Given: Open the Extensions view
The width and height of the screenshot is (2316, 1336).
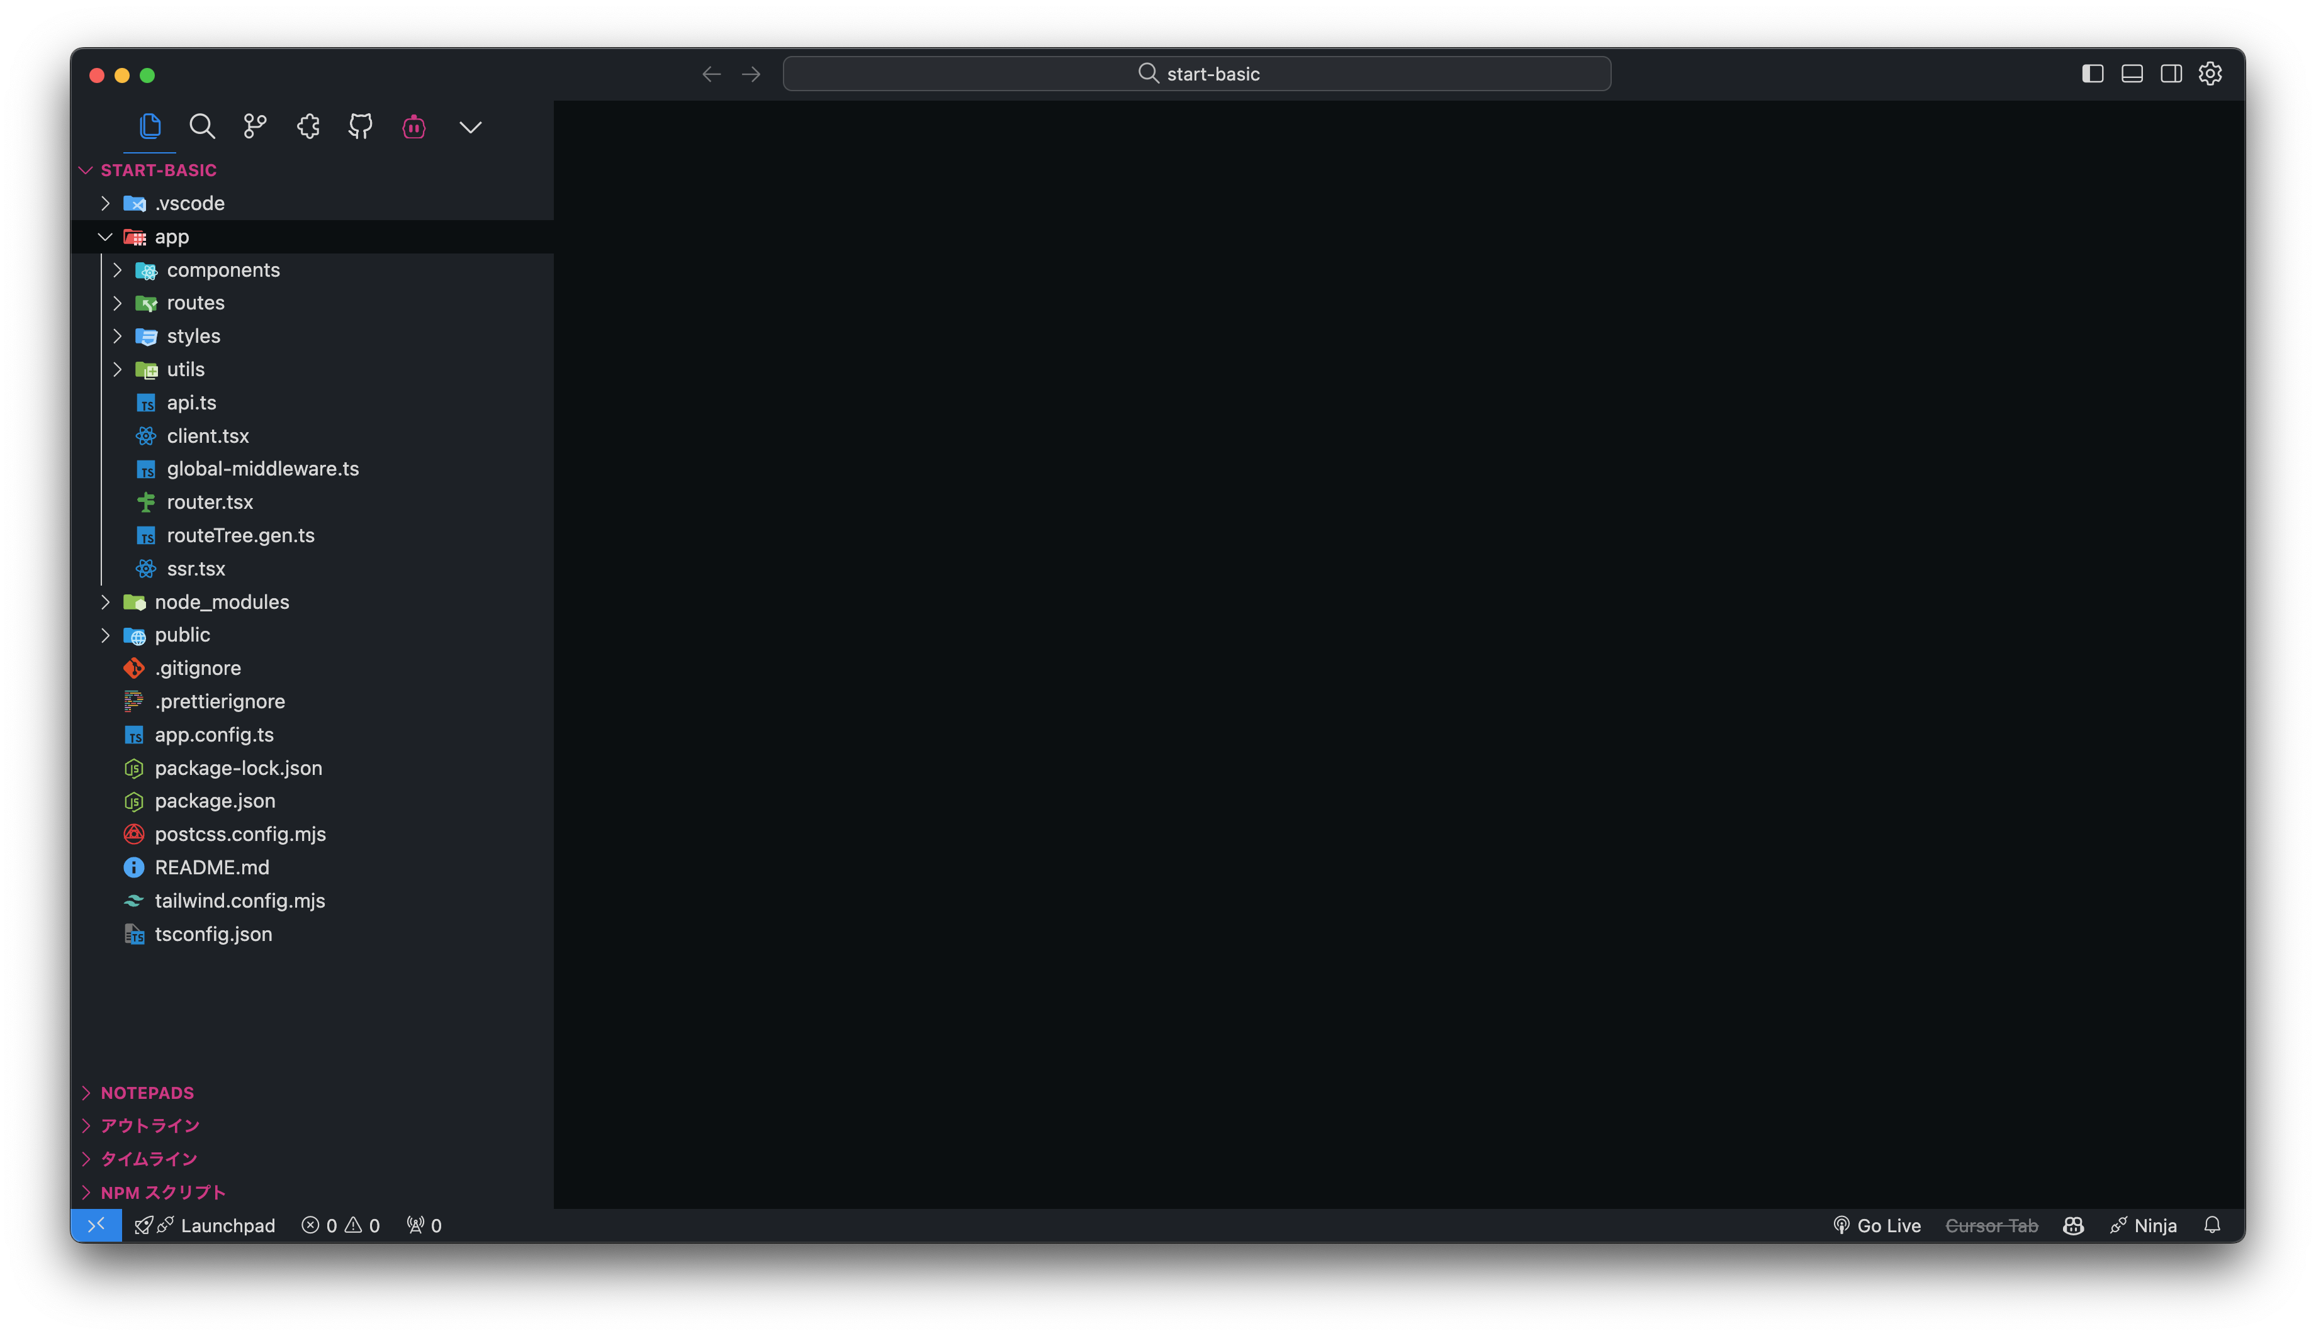Looking at the screenshot, I should tap(308, 126).
